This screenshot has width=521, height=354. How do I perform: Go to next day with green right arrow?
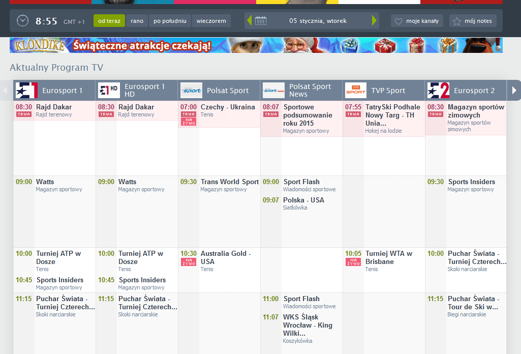tap(375, 21)
